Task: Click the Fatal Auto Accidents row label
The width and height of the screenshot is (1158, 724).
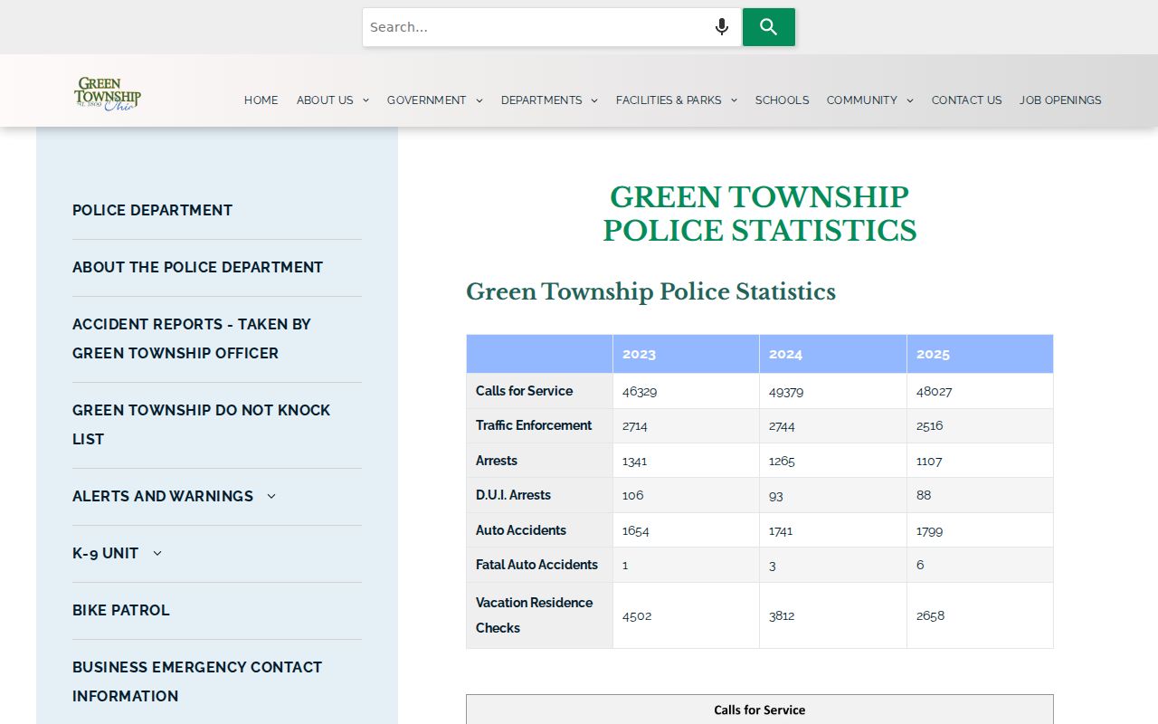Action: 537,565
